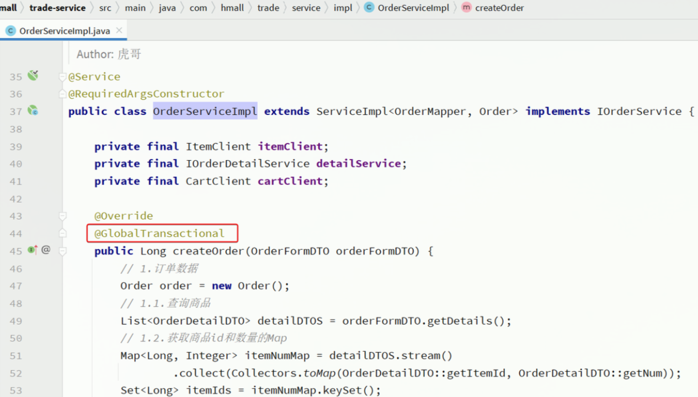This screenshot has height=397, width=698.
Task: Navigate to the service breadcrumb folder
Action: click(x=306, y=8)
